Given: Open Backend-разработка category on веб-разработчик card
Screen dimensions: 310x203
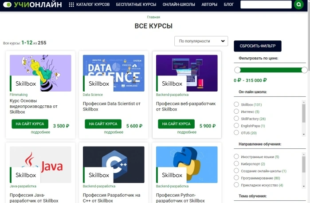Looking at the screenshot, I should (172, 95).
